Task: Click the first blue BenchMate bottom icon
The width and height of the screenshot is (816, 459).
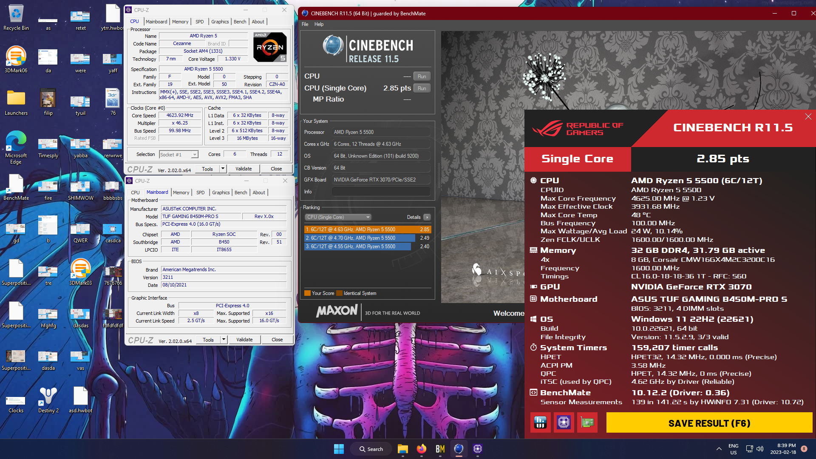Action: point(540,422)
